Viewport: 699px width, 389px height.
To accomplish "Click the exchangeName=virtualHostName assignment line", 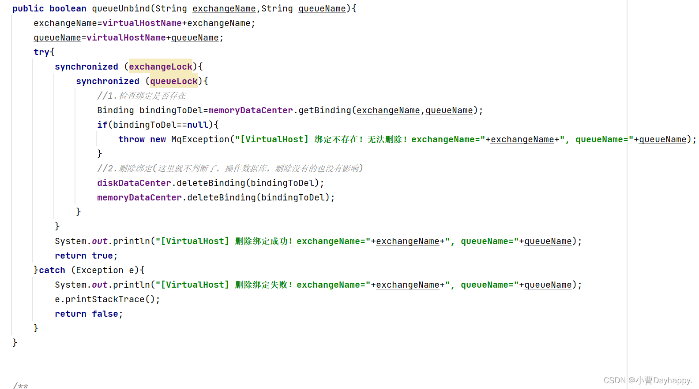I will point(144,23).
